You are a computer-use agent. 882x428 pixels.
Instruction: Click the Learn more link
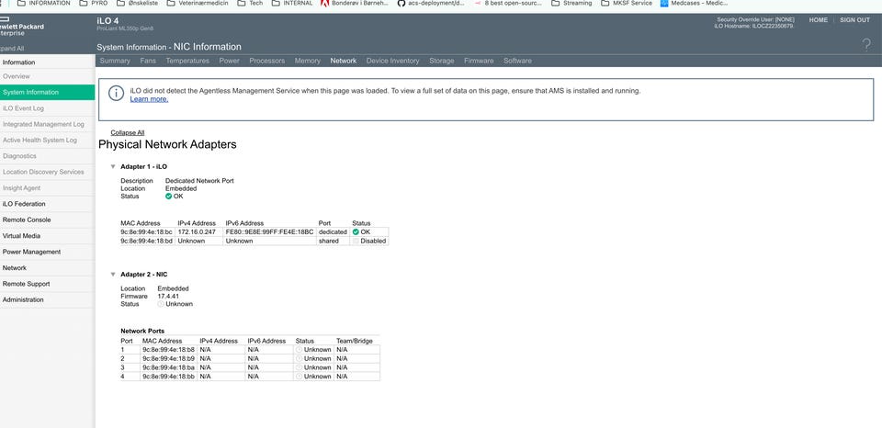pyautogui.click(x=149, y=99)
